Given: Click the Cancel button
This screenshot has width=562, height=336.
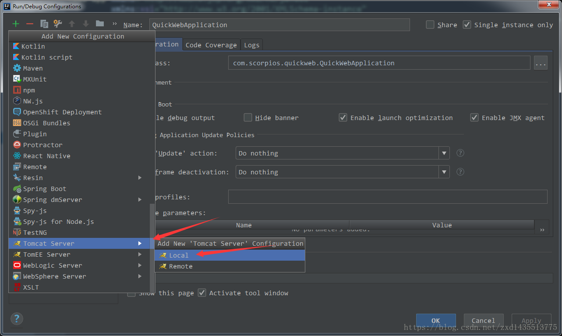Looking at the screenshot, I should [484, 320].
